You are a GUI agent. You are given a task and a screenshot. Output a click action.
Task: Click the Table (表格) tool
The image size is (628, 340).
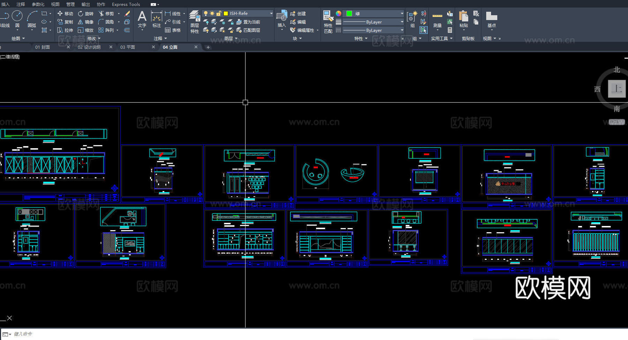(x=173, y=30)
